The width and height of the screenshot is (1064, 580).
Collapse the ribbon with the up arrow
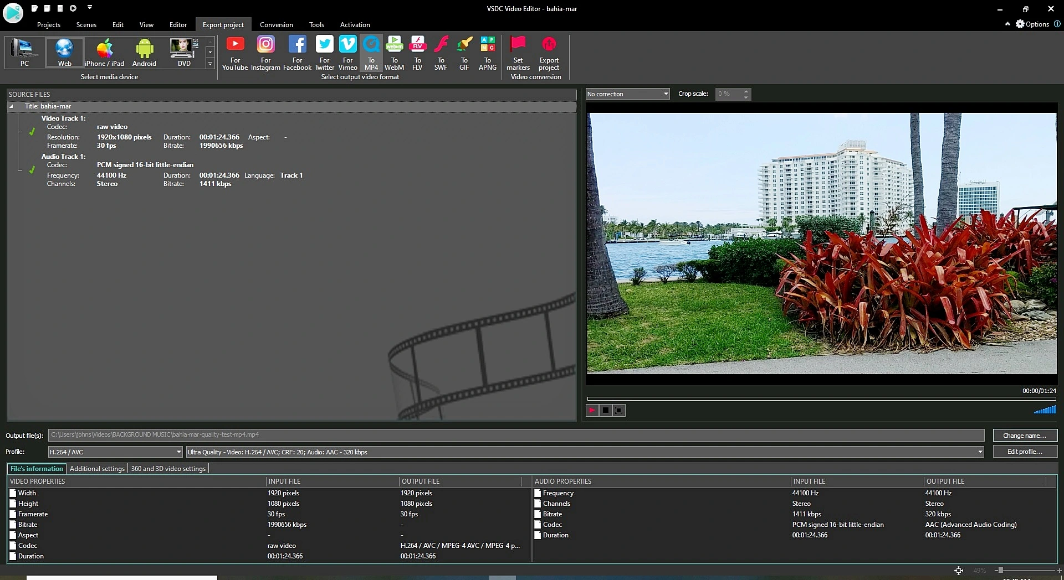click(1007, 24)
